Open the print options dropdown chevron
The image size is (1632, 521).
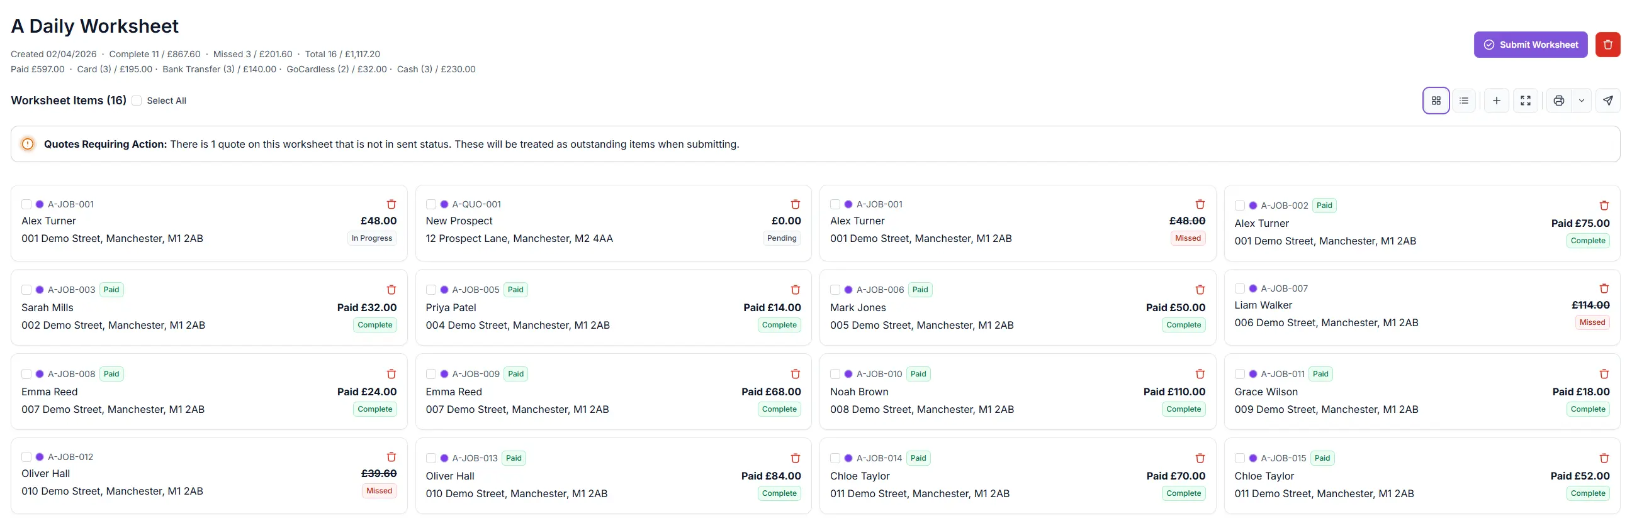[1581, 100]
